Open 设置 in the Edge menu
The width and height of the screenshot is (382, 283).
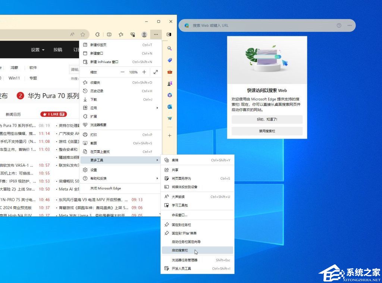[x=120, y=170]
